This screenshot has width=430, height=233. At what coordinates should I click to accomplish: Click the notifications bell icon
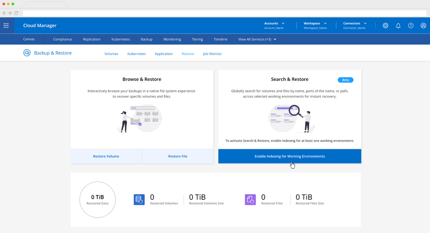pyautogui.click(x=398, y=25)
